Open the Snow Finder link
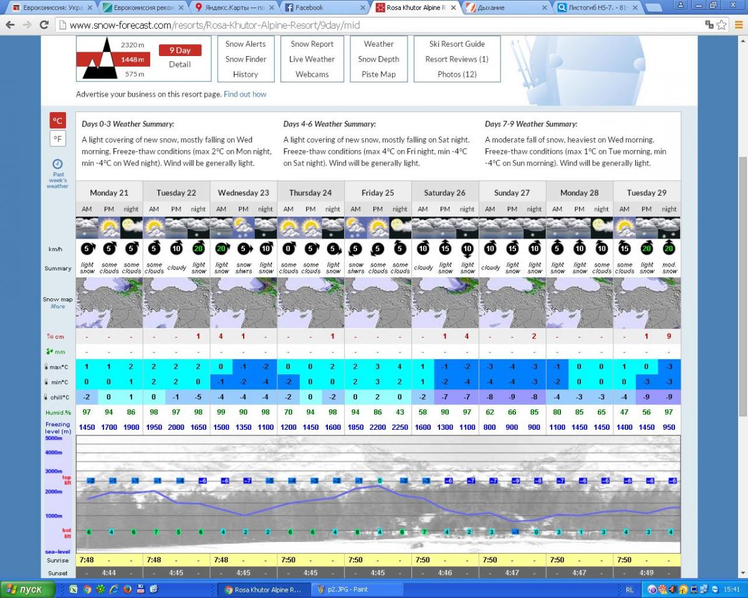 (x=246, y=59)
